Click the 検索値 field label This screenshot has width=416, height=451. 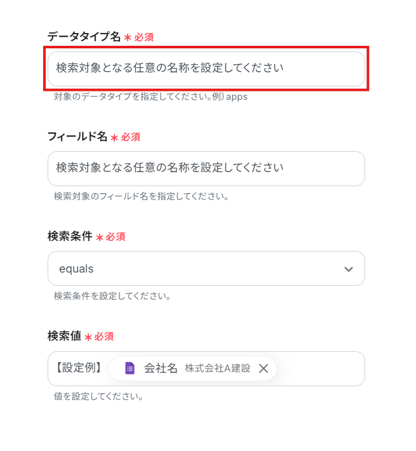coord(64,336)
